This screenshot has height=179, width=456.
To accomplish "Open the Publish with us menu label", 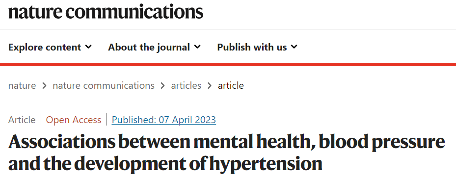I will pos(252,47).
